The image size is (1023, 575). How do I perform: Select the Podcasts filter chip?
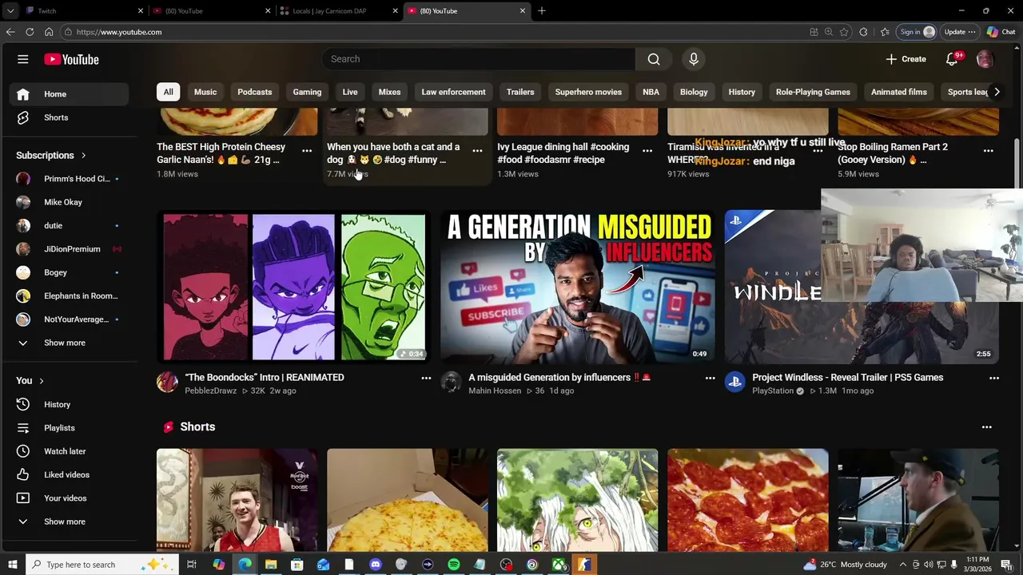tap(255, 92)
